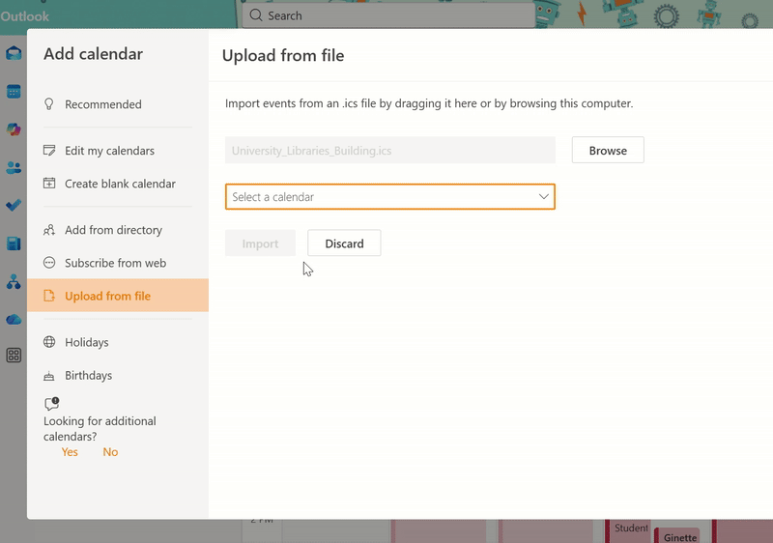773x543 pixels.
Task: Go to the Recommended section
Action: click(117, 104)
